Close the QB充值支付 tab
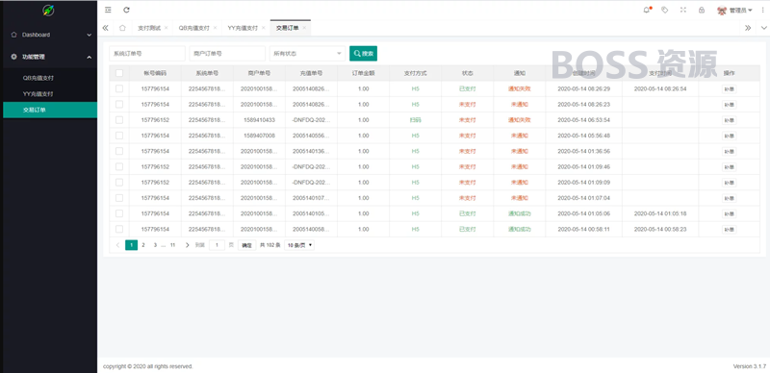The width and height of the screenshot is (770, 373). [215, 28]
